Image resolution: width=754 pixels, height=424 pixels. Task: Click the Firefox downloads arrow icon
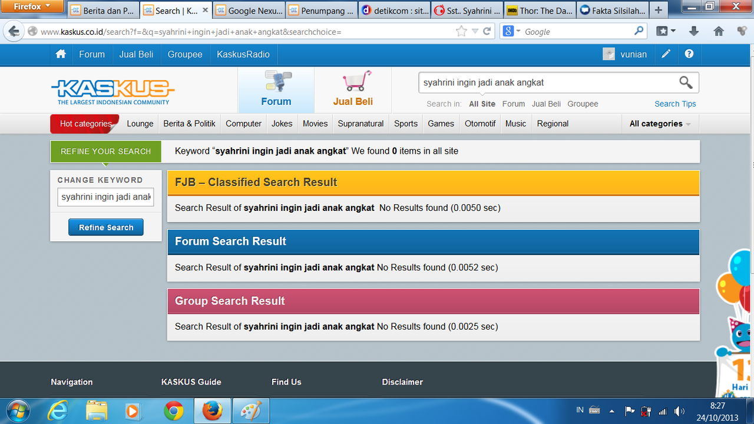pyautogui.click(x=694, y=32)
